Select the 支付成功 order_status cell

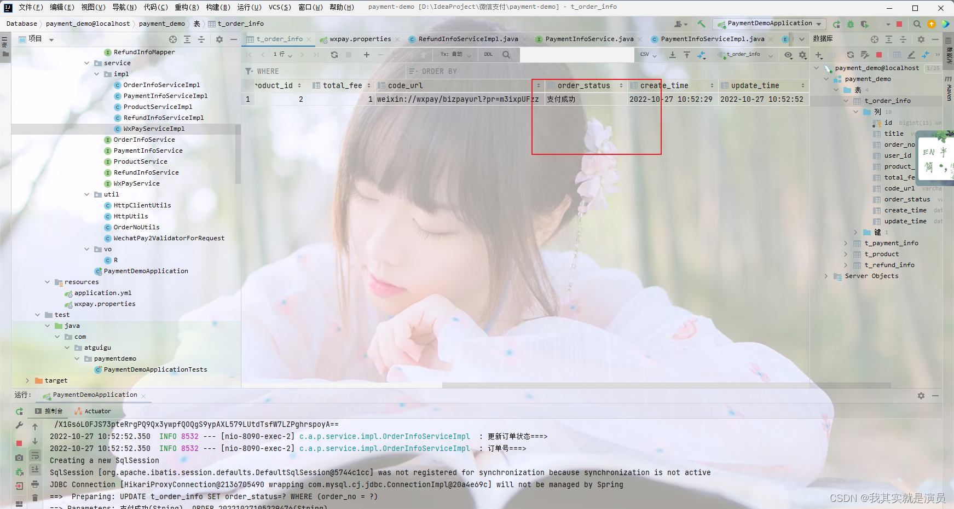(586, 99)
